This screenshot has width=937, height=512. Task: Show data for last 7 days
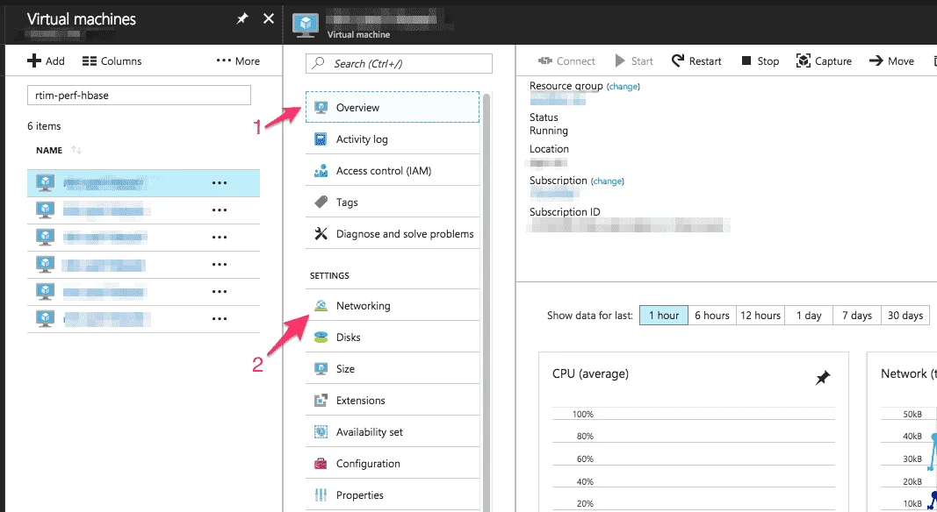[857, 315]
